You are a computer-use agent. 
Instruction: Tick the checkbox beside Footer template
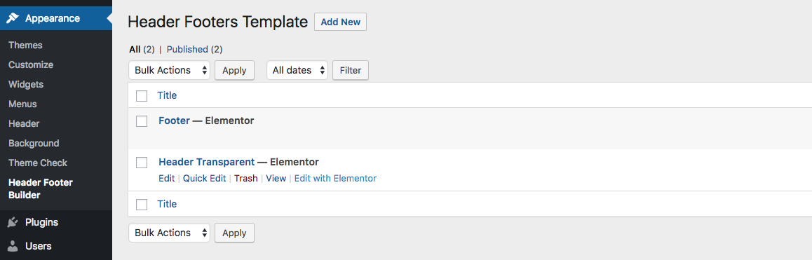pos(142,121)
